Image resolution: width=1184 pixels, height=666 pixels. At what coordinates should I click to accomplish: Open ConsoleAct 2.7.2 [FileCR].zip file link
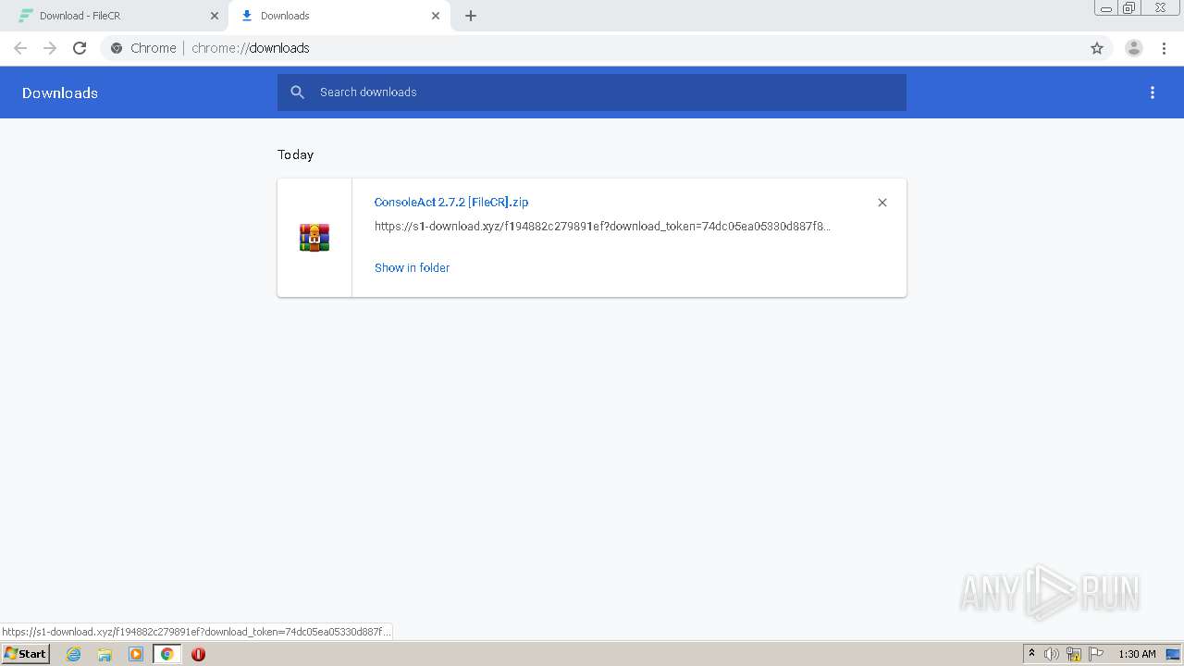click(451, 202)
